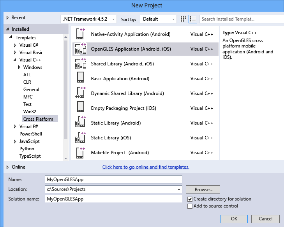Expand the Windows node under Visual C++

pyautogui.click(x=19, y=67)
